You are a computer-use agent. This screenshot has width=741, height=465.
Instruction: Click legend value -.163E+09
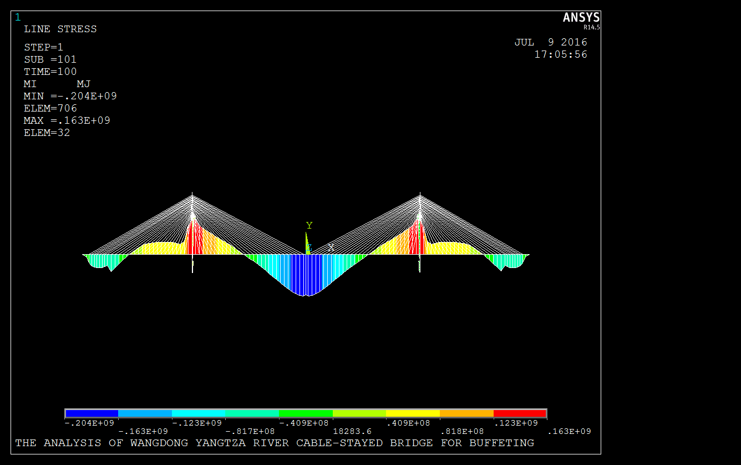143,431
